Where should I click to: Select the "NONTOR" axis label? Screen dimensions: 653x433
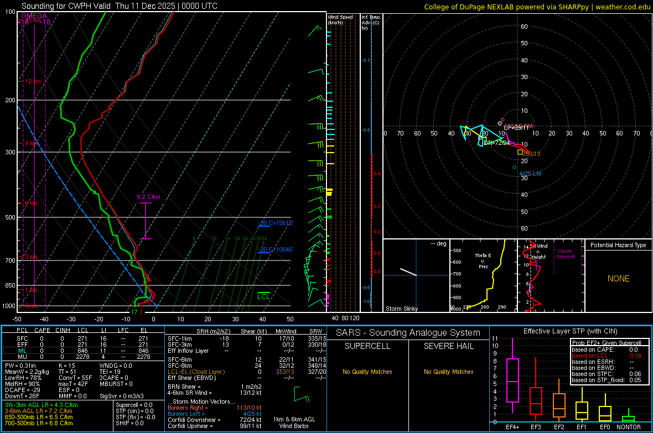629,427
